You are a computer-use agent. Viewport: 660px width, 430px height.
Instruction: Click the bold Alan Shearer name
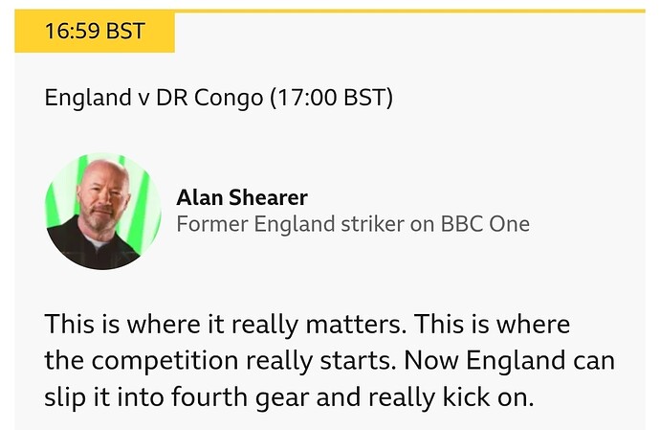(x=242, y=197)
